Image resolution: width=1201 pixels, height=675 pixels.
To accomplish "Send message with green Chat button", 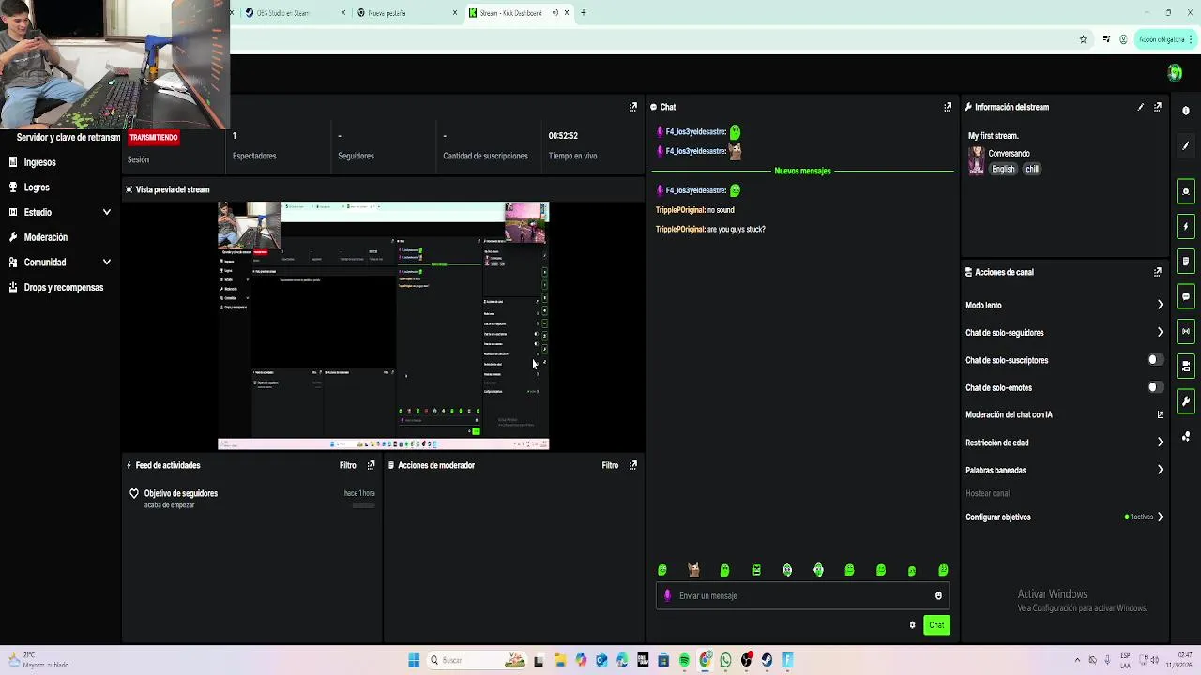I will pyautogui.click(x=936, y=625).
